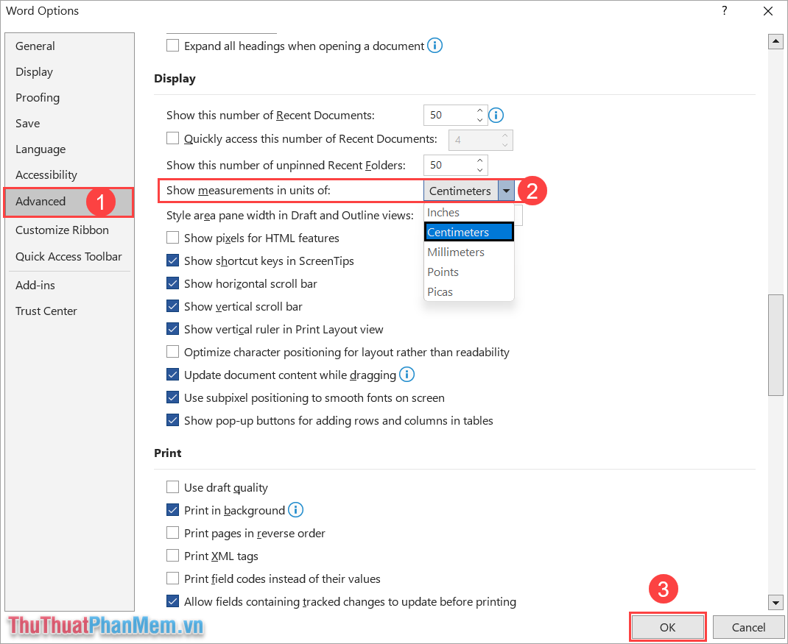The image size is (788, 644).
Task: Open the Trust Center settings page
Action: click(46, 311)
